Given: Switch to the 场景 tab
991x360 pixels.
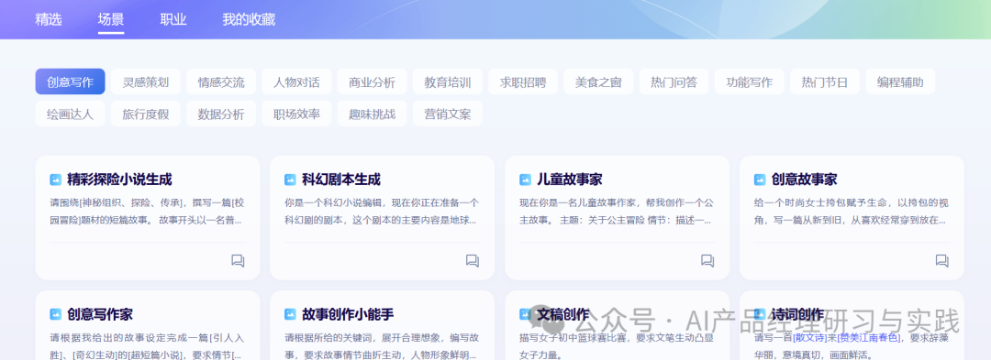Looking at the screenshot, I should click(x=111, y=19).
